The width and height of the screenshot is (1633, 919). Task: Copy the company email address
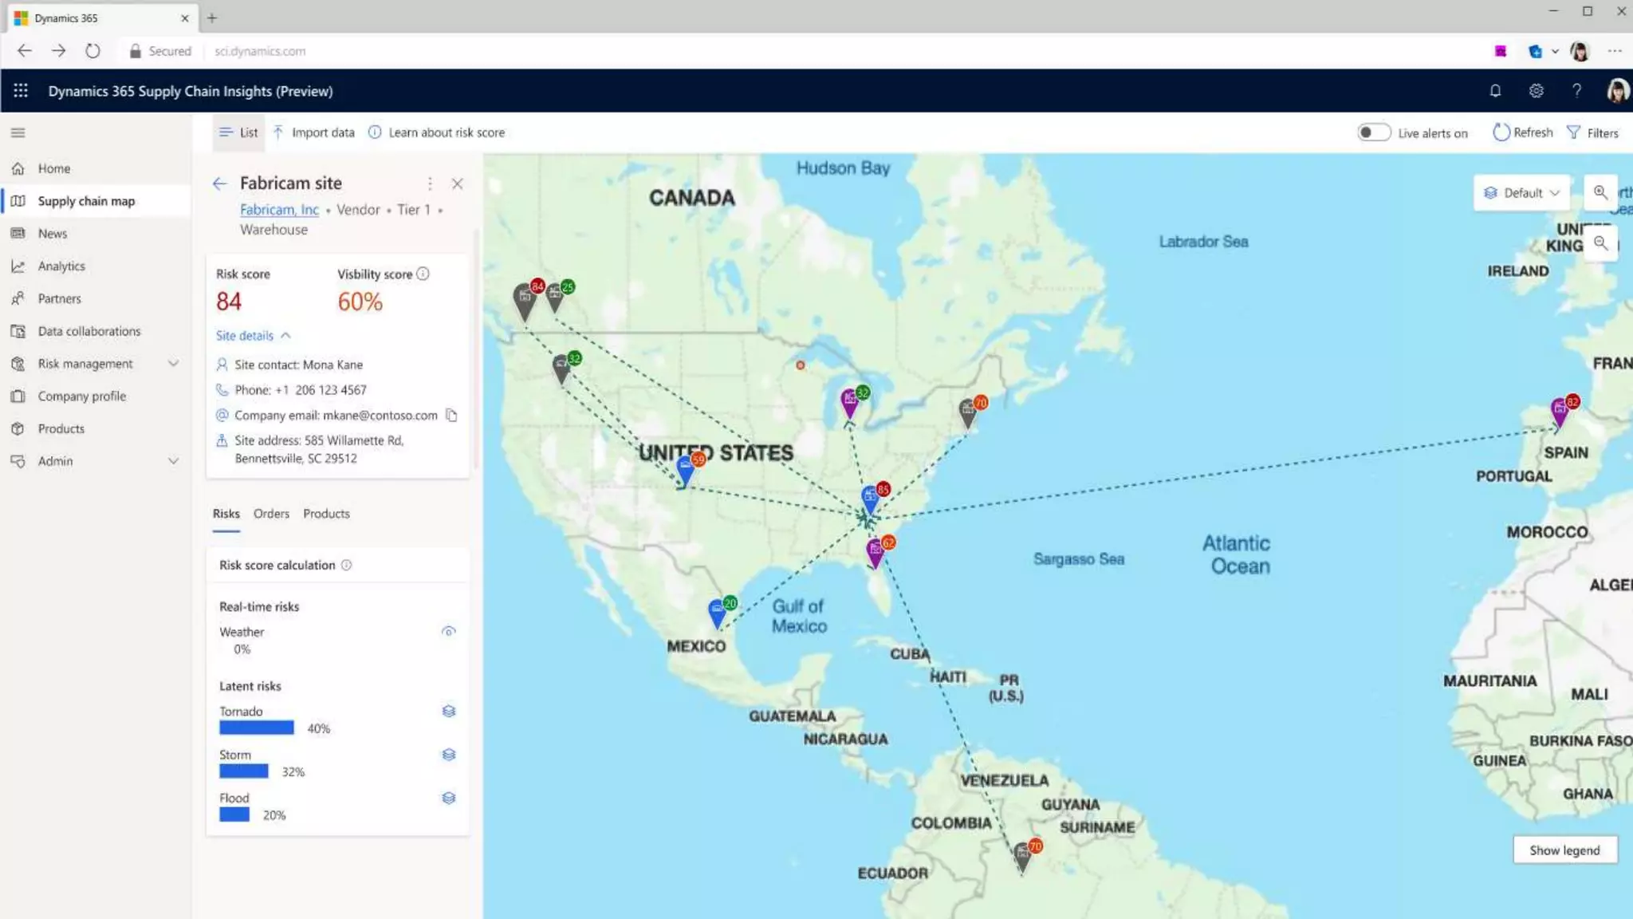pyautogui.click(x=451, y=415)
